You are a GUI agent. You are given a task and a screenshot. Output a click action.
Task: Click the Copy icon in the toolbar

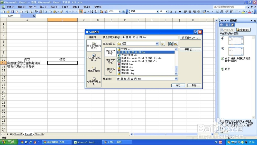click(x=50, y=12)
